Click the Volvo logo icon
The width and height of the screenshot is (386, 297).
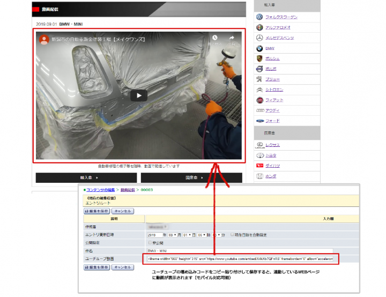pos(259,69)
